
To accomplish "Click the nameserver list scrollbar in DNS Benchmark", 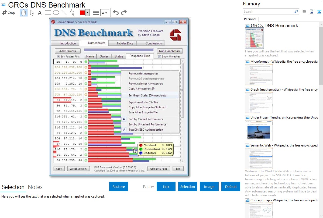I will 182,90.
